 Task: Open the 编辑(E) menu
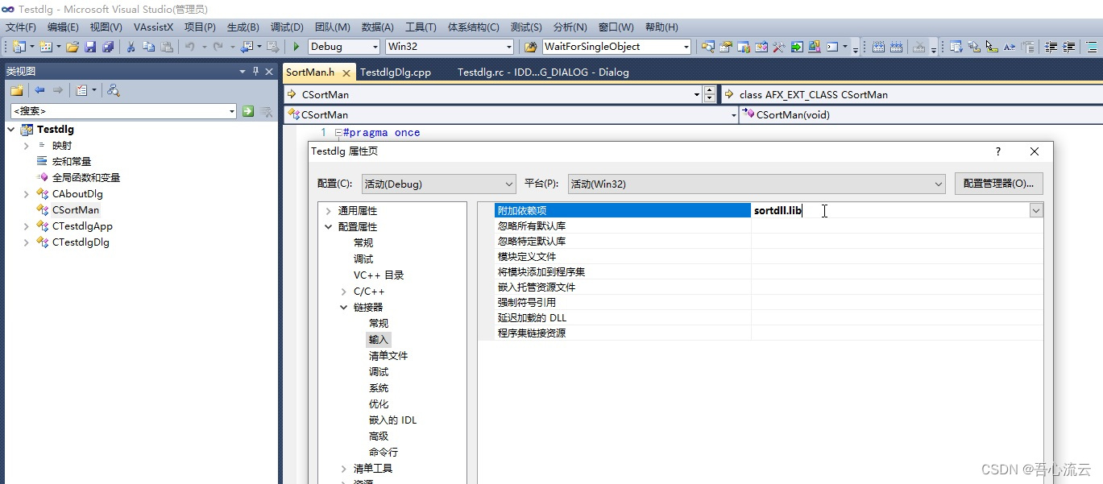pyautogui.click(x=63, y=27)
